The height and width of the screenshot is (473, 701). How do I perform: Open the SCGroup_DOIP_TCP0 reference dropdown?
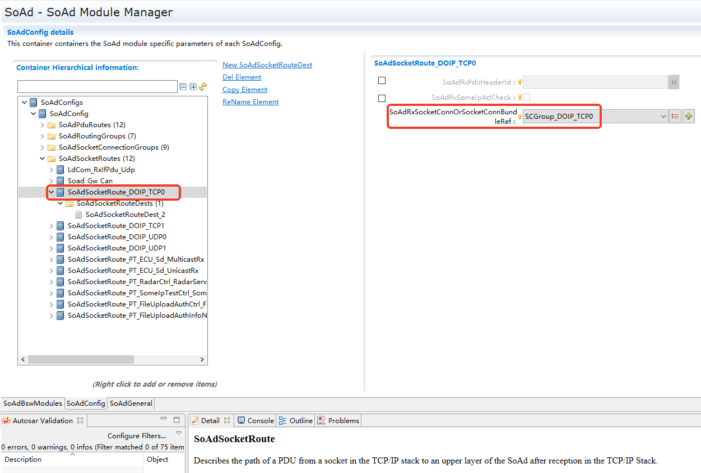pyautogui.click(x=663, y=117)
